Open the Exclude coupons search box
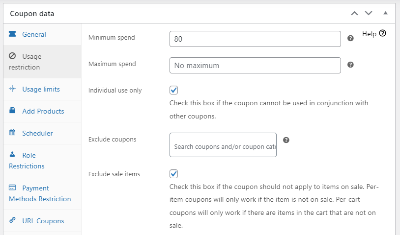The image size is (400, 235). click(x=223, y=145)
